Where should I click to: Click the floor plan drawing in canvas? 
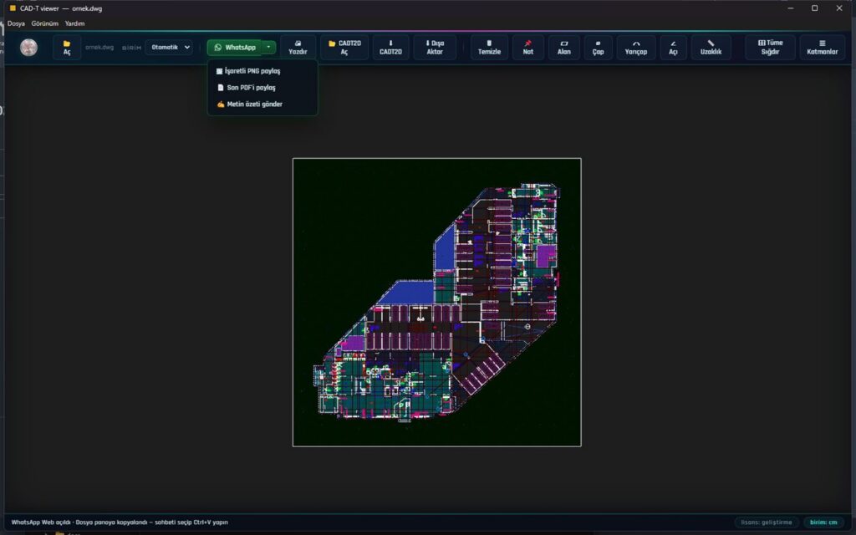(x=436, y=303)
